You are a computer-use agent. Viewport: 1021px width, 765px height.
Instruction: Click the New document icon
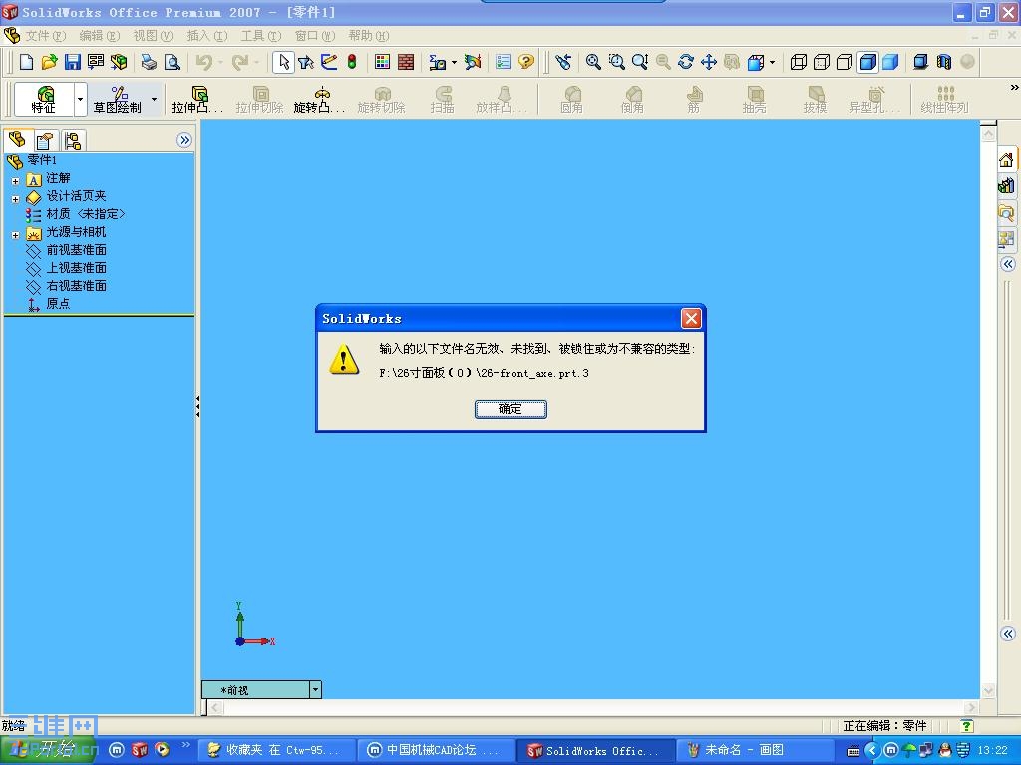26,62
